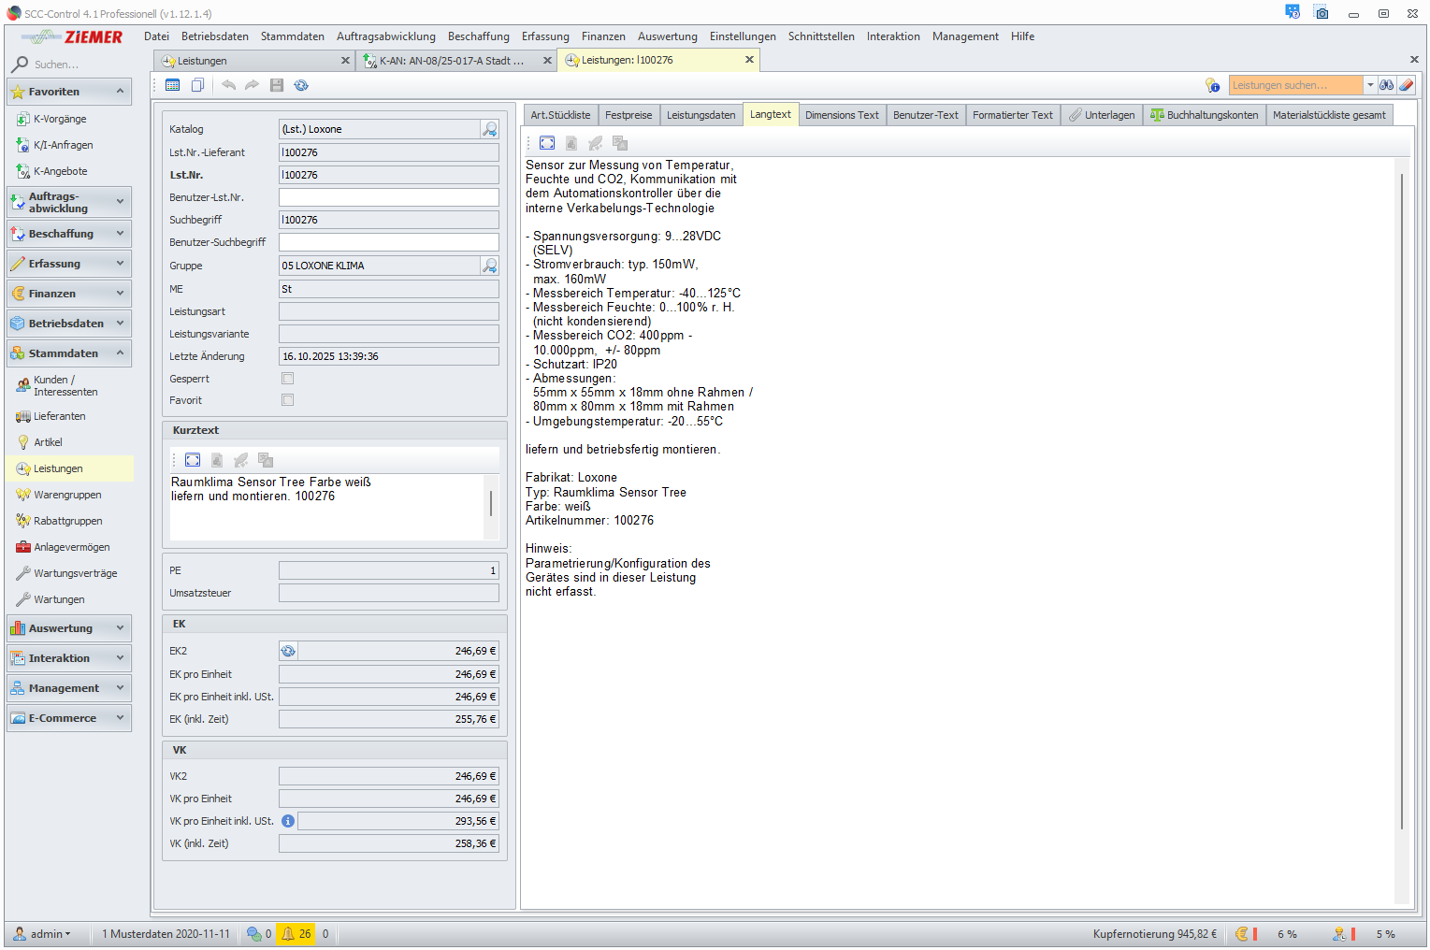Screen dimensions: 1430x950
Task: Open K-Angebote in the Favoriten list
Action: click(x=61, y=171)
